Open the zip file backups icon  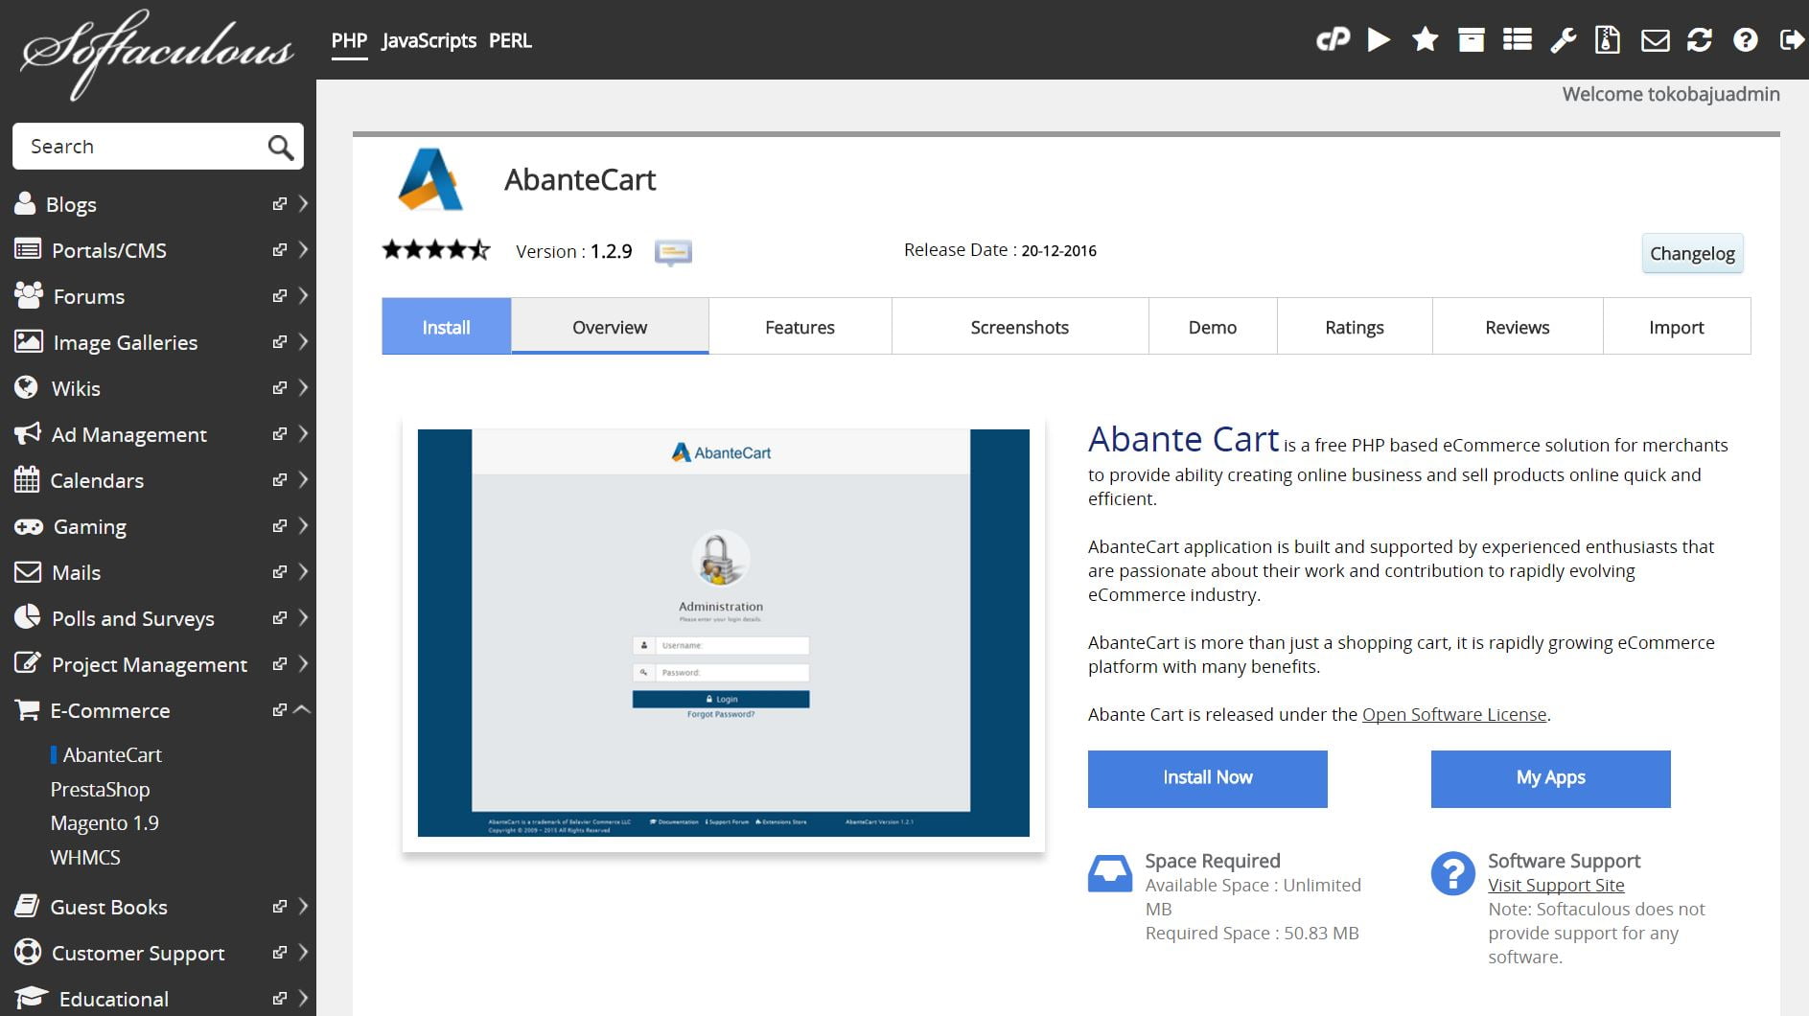(1608, 39)
